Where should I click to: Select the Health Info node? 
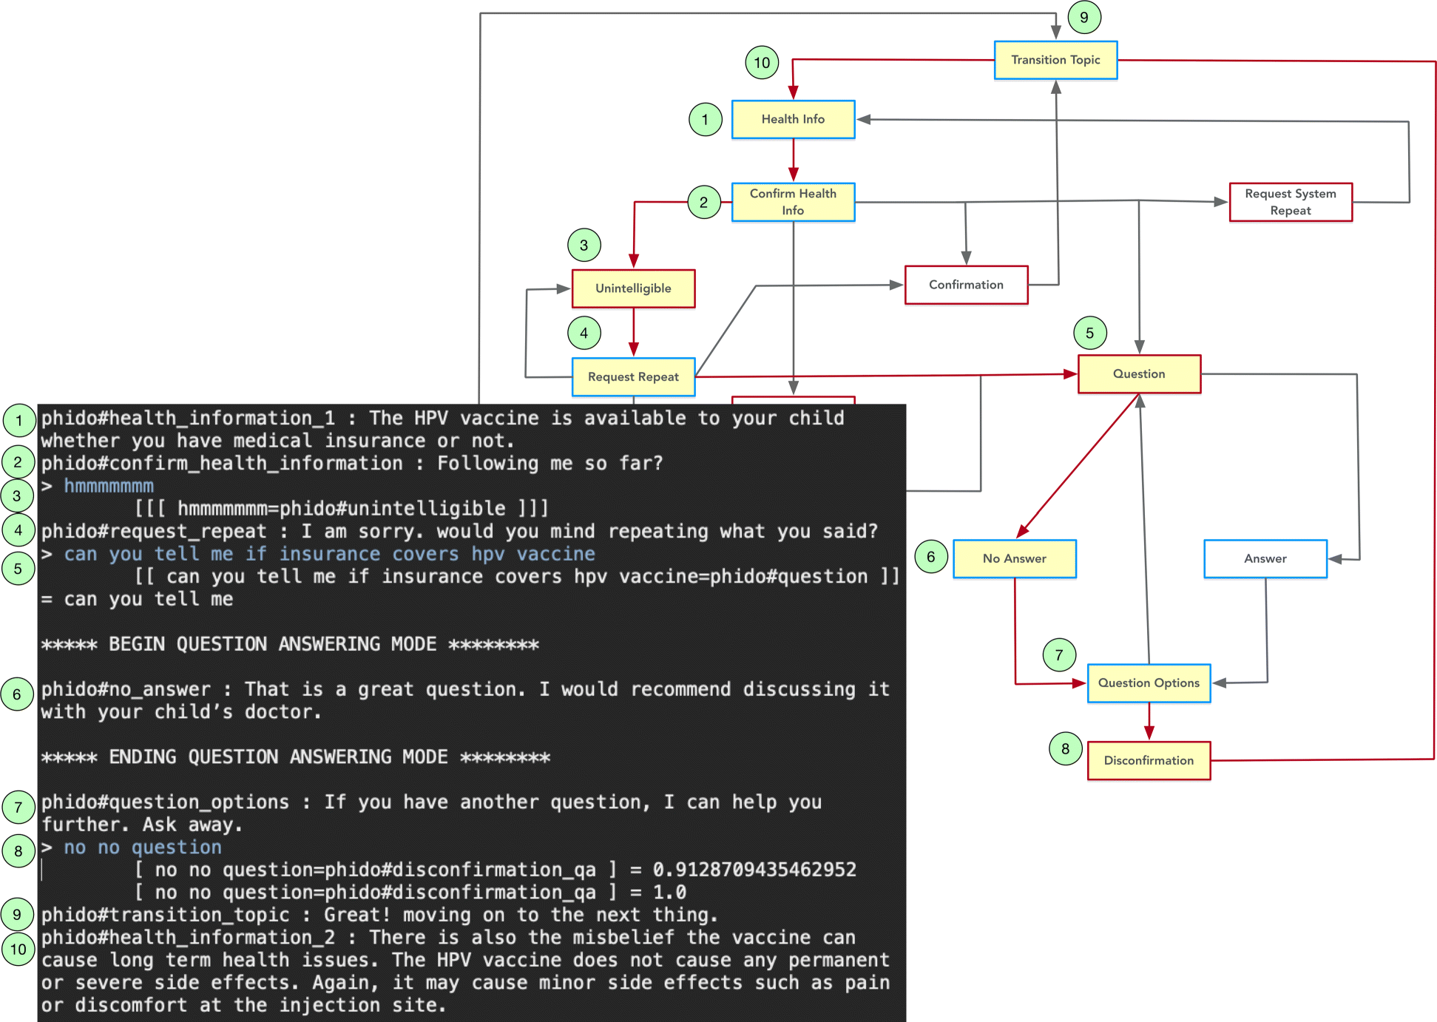click(793, 119)
